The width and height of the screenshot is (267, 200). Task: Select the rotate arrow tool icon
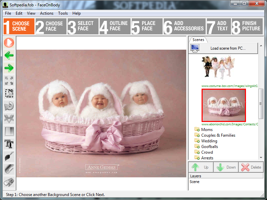9,106
